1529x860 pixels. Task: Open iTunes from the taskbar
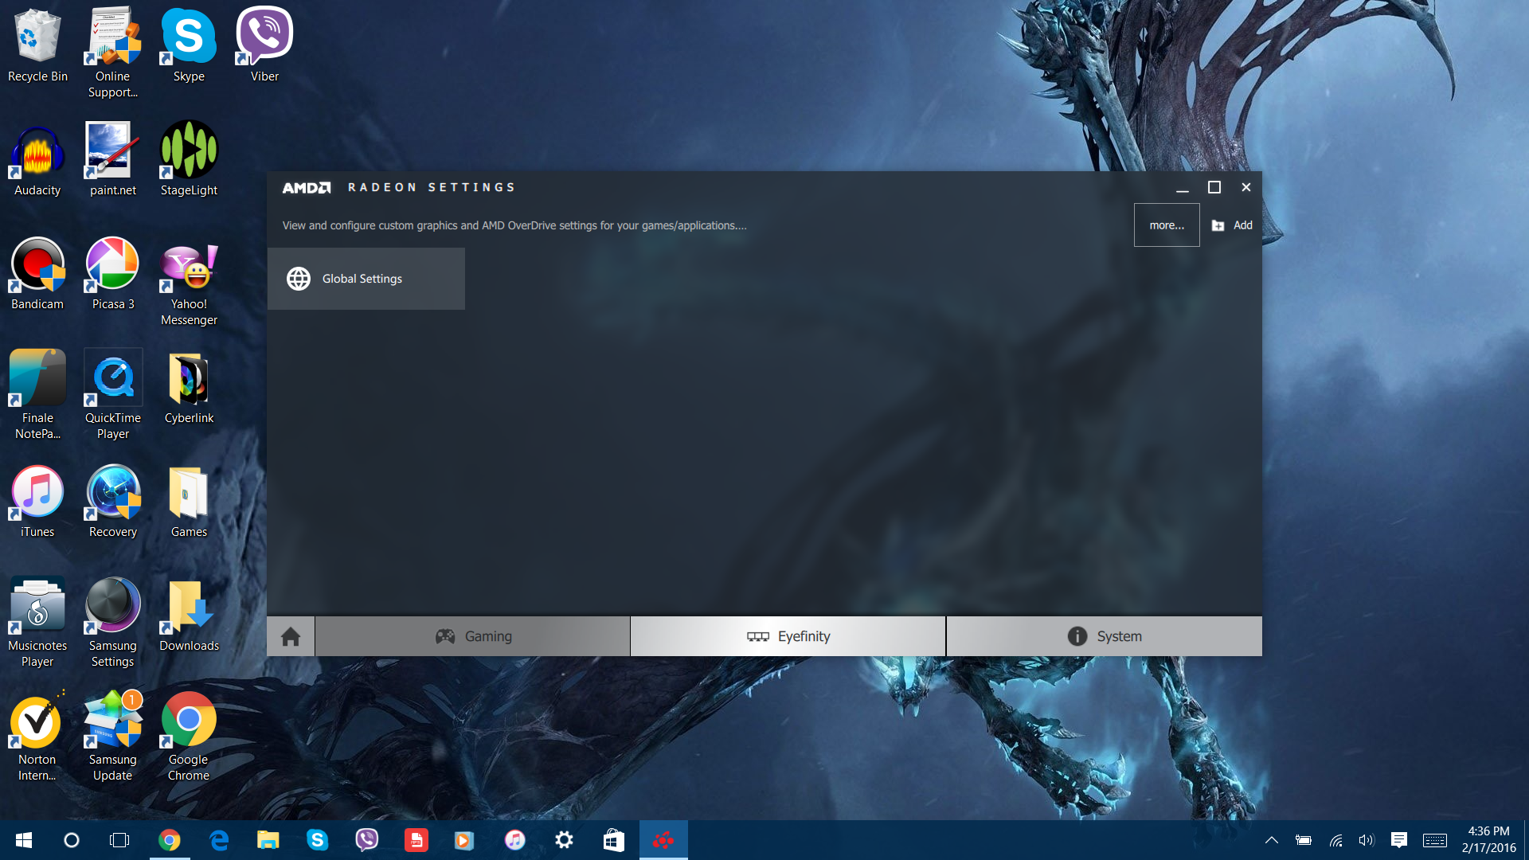click(x=514, y=840)
